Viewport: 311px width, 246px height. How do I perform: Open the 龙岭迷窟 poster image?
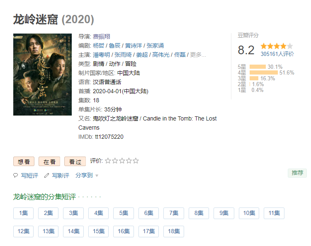42,75
